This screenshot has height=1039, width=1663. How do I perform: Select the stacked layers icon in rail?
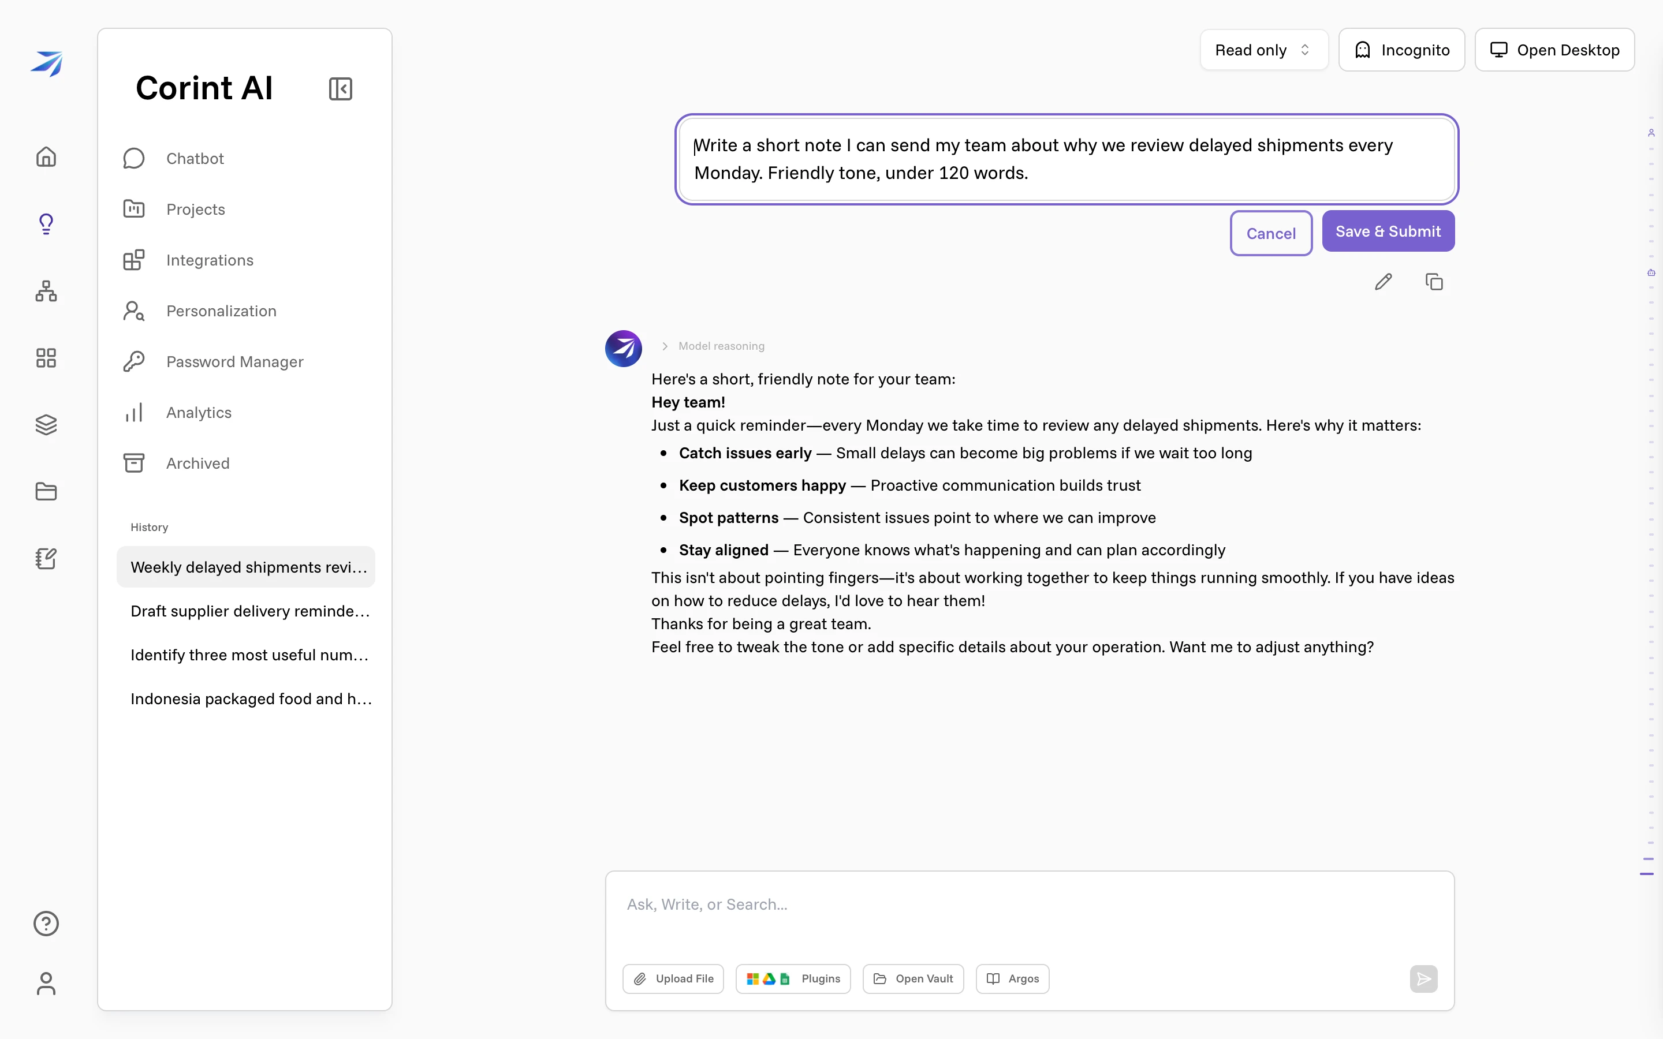[46, 425]
